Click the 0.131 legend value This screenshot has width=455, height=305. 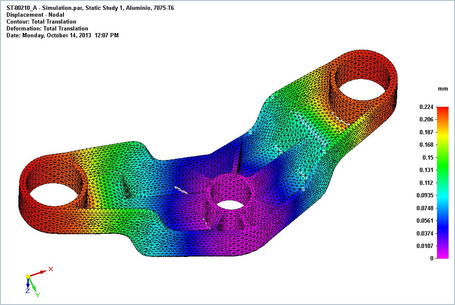(426, 170)
